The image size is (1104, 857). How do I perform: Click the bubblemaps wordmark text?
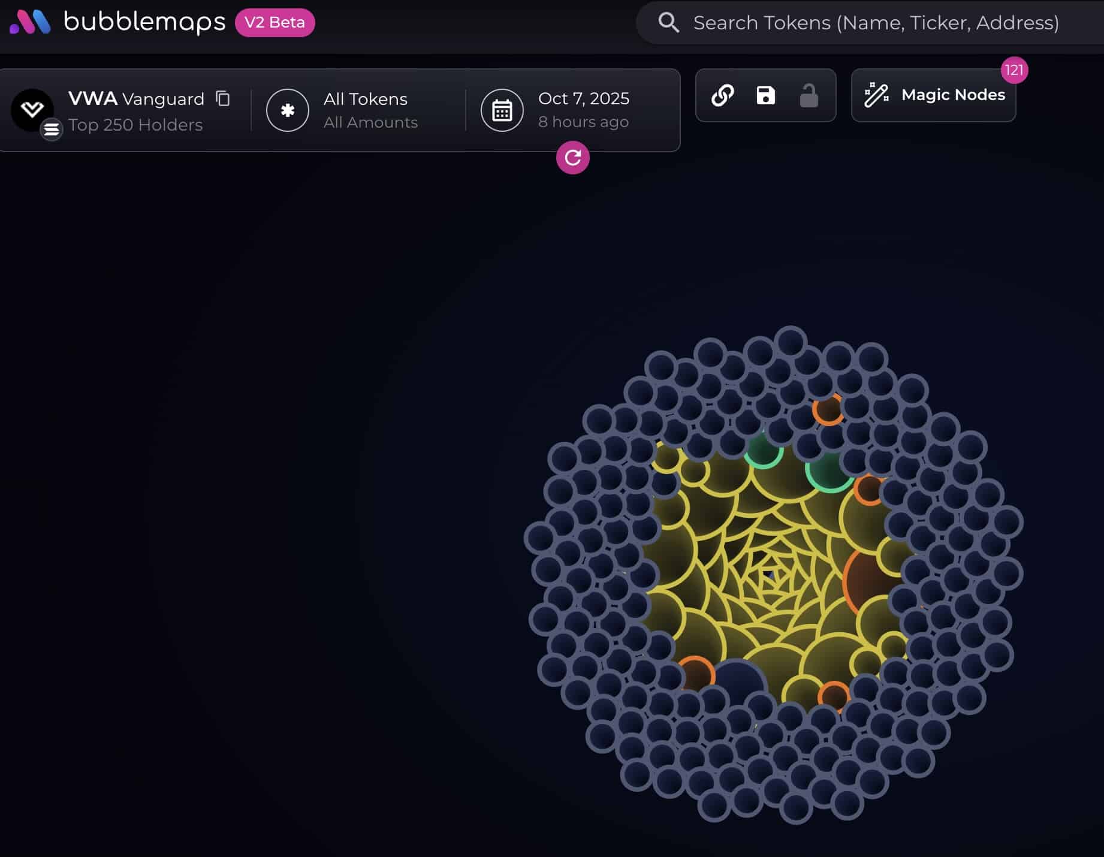[144, 22]
